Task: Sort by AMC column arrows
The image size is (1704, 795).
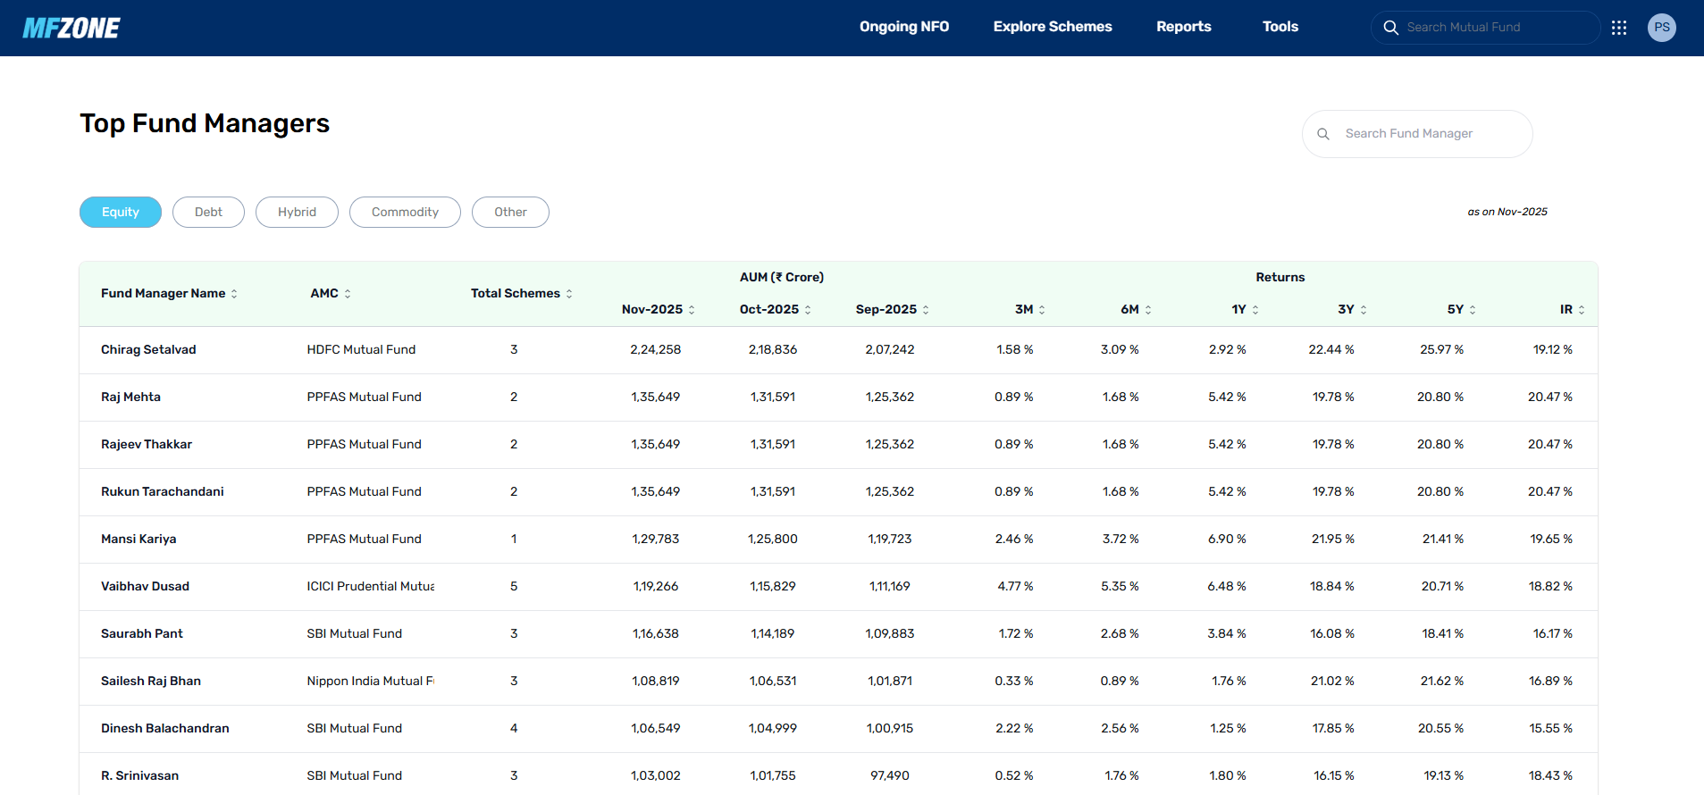Action: pos(348,294)
